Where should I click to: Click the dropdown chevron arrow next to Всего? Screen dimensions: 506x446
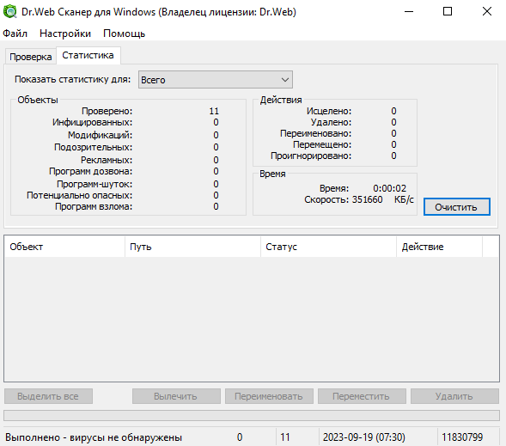tap(284, 80)
